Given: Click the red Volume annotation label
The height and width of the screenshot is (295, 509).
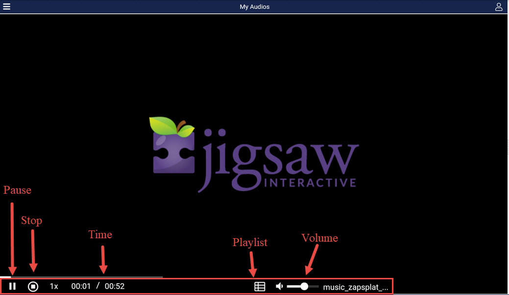Looking at the screenshot, I should [x=319, y=238].
